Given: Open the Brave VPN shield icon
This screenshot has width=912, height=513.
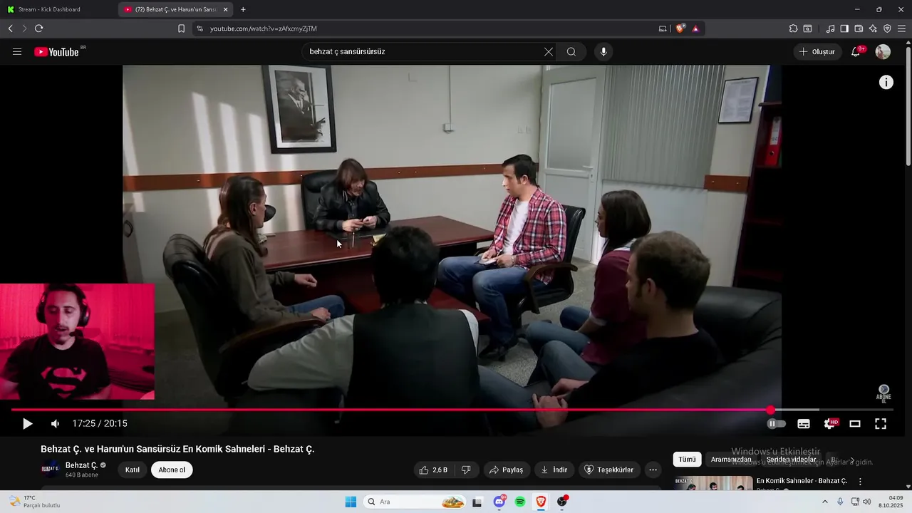Looking at the screenshot, I should 887,28.
